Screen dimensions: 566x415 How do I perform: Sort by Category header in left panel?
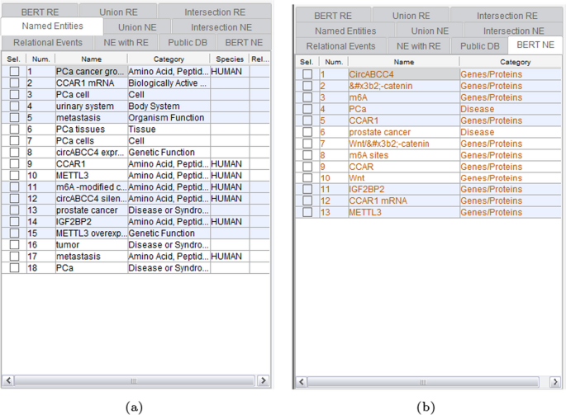169,59
